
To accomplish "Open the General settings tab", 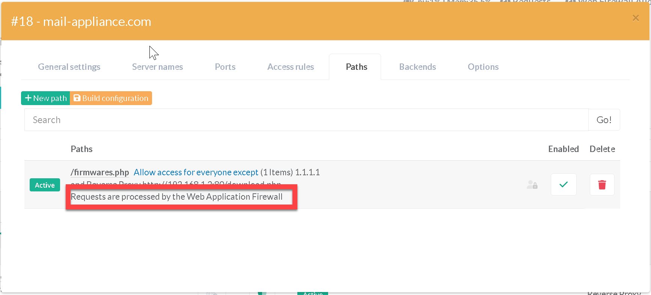I will pyautogui.click(x=69, y=67).
